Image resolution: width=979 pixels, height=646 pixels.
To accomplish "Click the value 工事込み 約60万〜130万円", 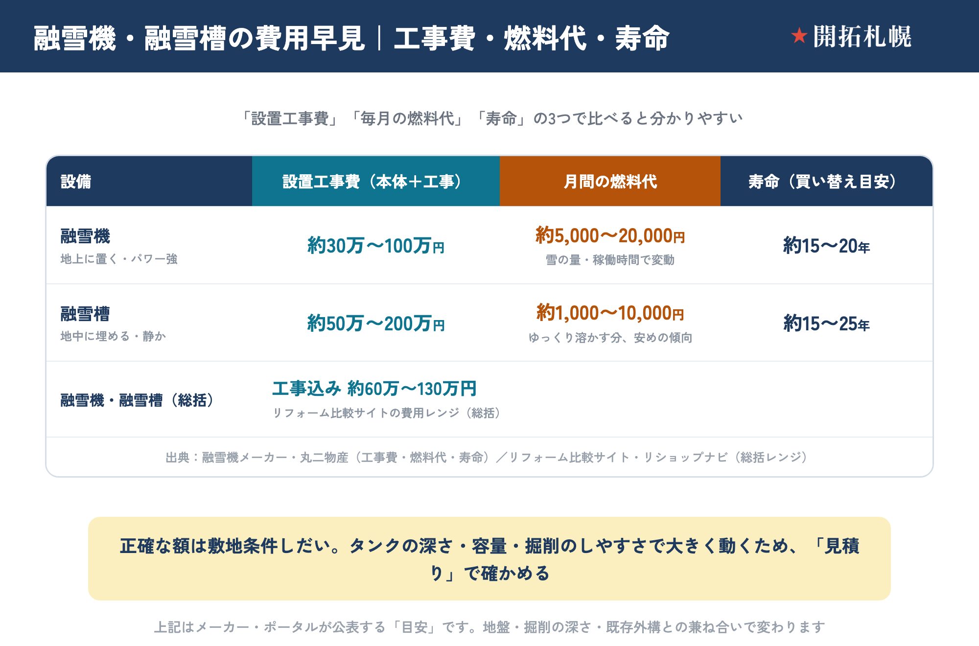I will 374,389.
